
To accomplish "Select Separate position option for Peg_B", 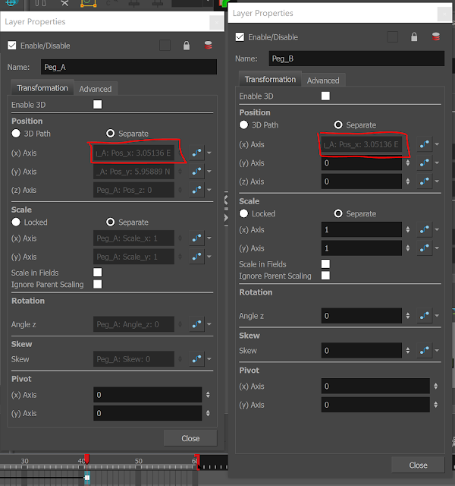I will click(338, 125).
